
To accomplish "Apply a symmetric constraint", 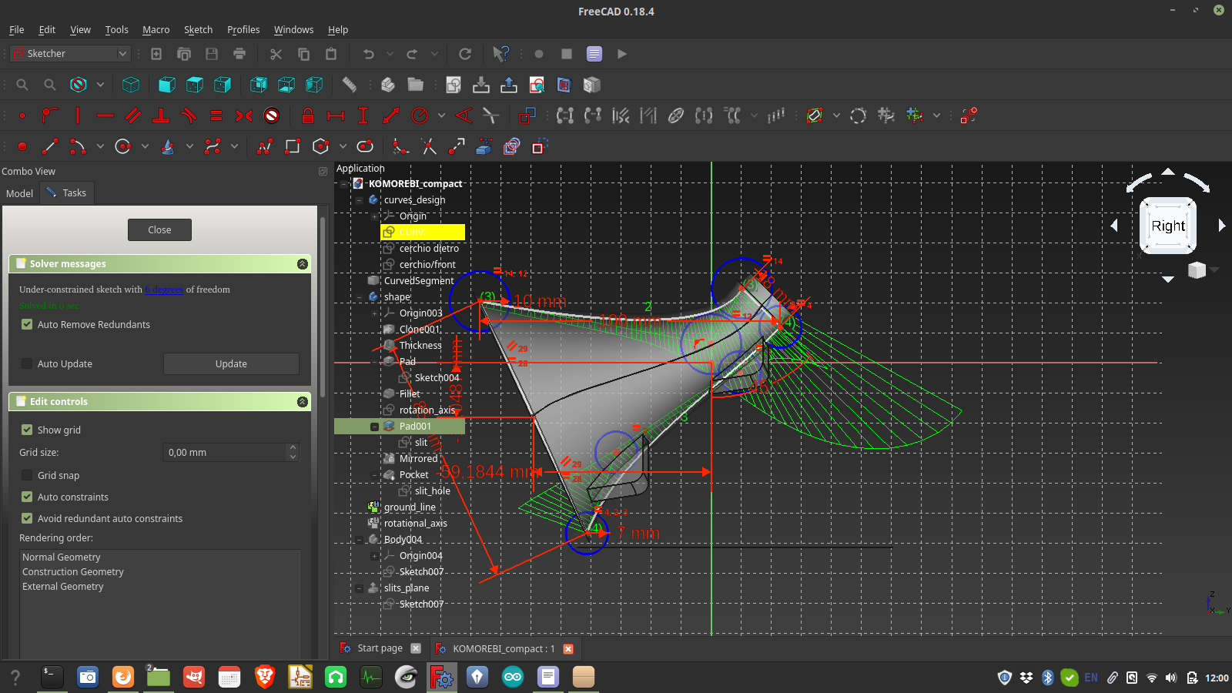I will tap(244, 115).
